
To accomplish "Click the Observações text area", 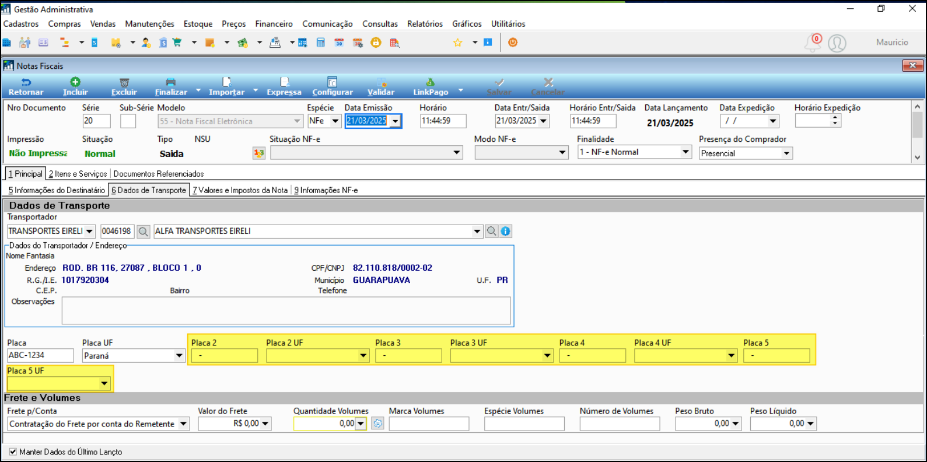I will [x=286, y=311].
